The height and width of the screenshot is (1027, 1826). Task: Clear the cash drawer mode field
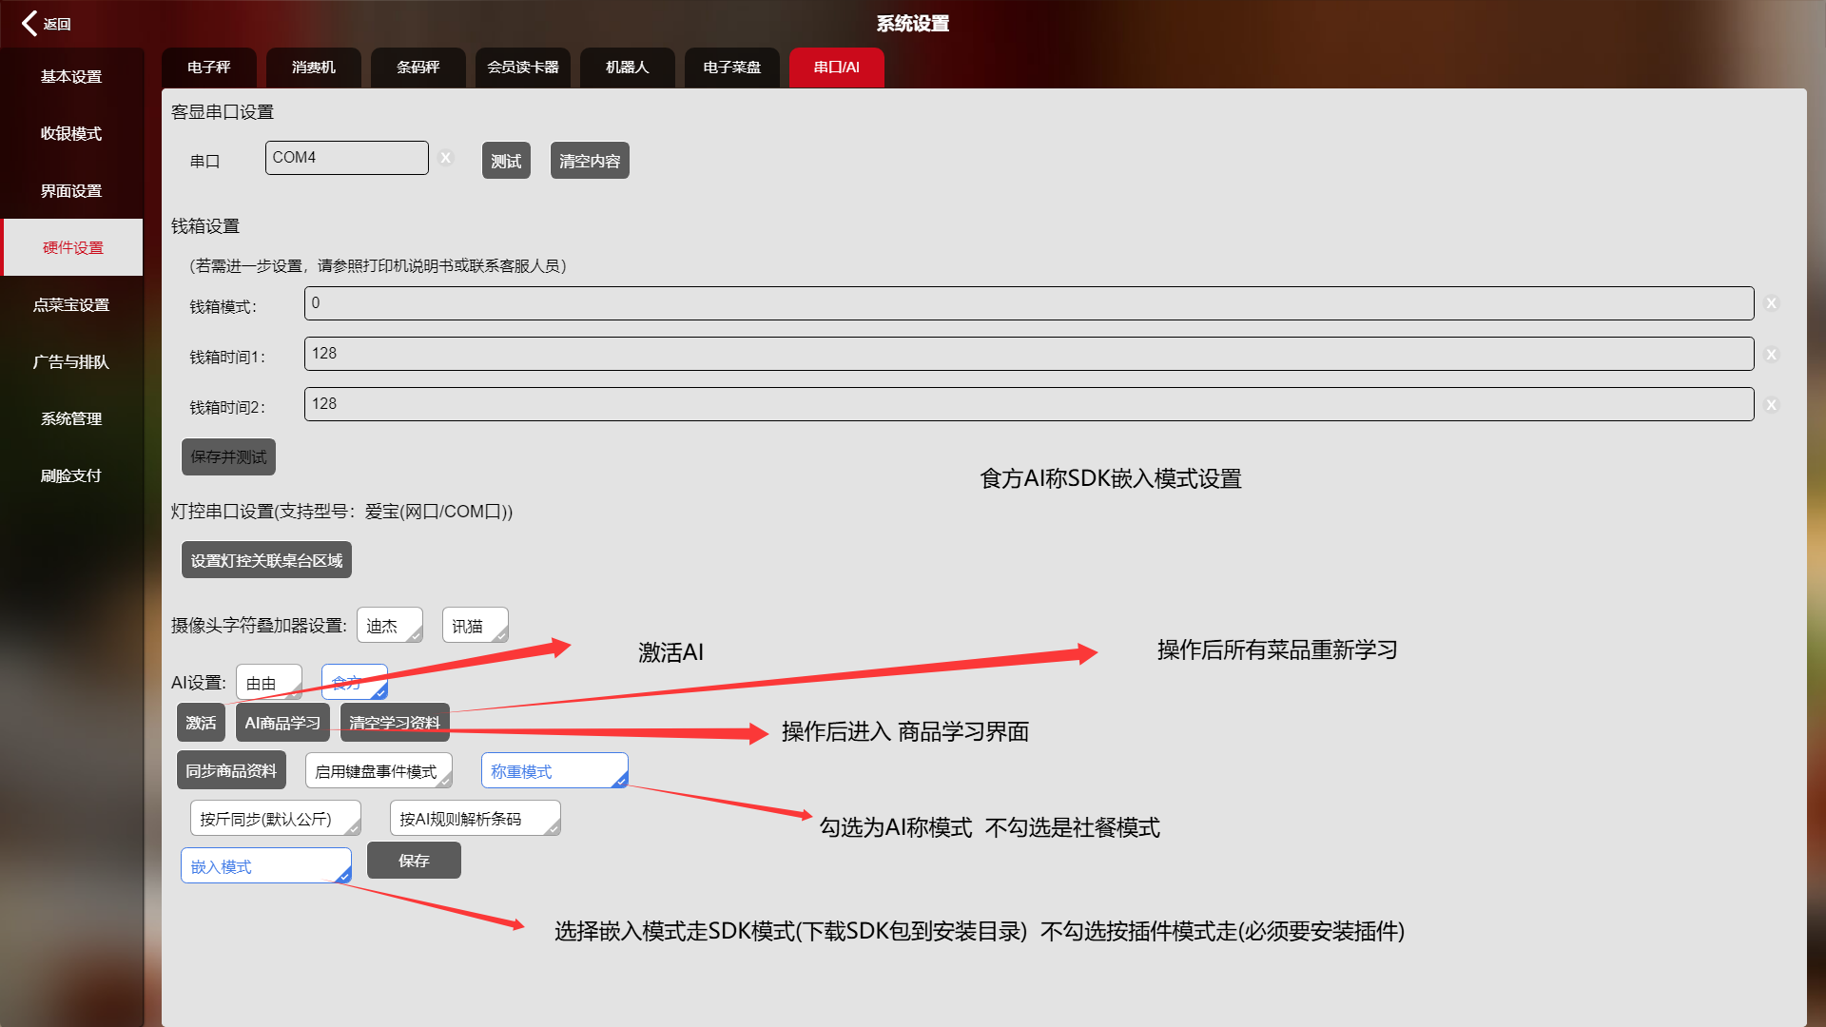pyautogui.click(x=1771, y=303)
